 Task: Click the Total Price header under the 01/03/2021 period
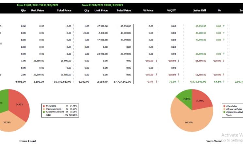(x=124, y=10)
